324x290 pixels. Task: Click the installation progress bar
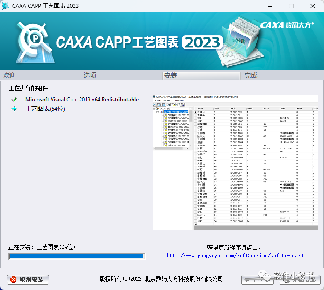pos(77,256)
